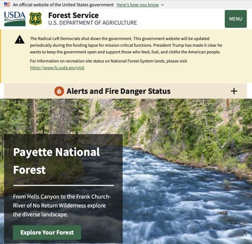Click the Hells Canyon description text
252x244 pixels.
[62, 205]
